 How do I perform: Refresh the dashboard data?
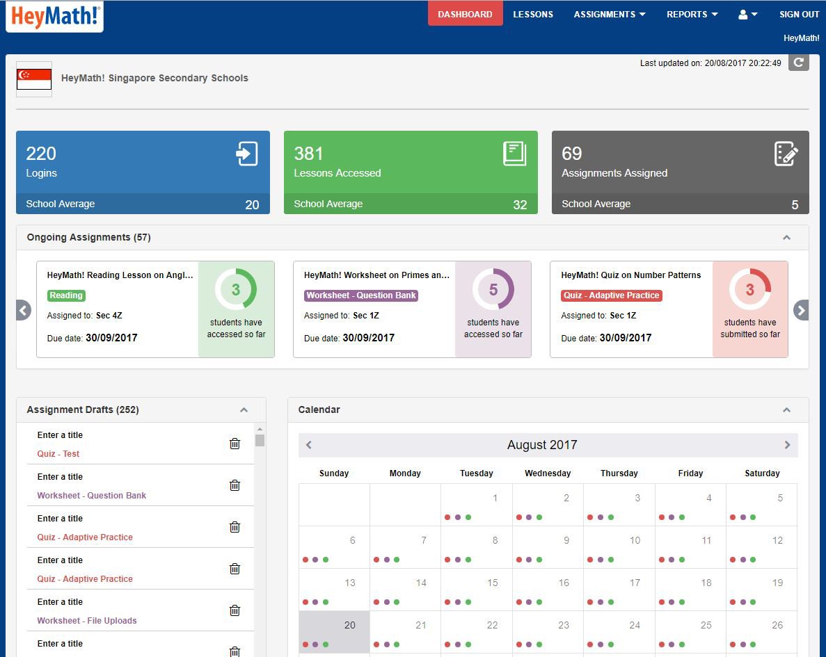click(x=798, y=63)
